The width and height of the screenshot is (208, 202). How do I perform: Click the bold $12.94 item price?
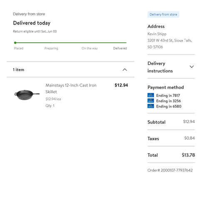(x=121, y=85)
